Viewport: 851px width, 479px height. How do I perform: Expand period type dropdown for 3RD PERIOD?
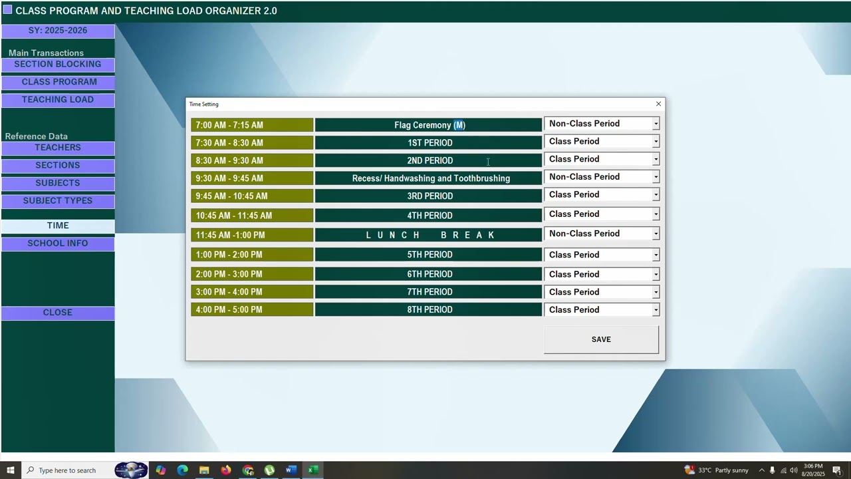656,195
